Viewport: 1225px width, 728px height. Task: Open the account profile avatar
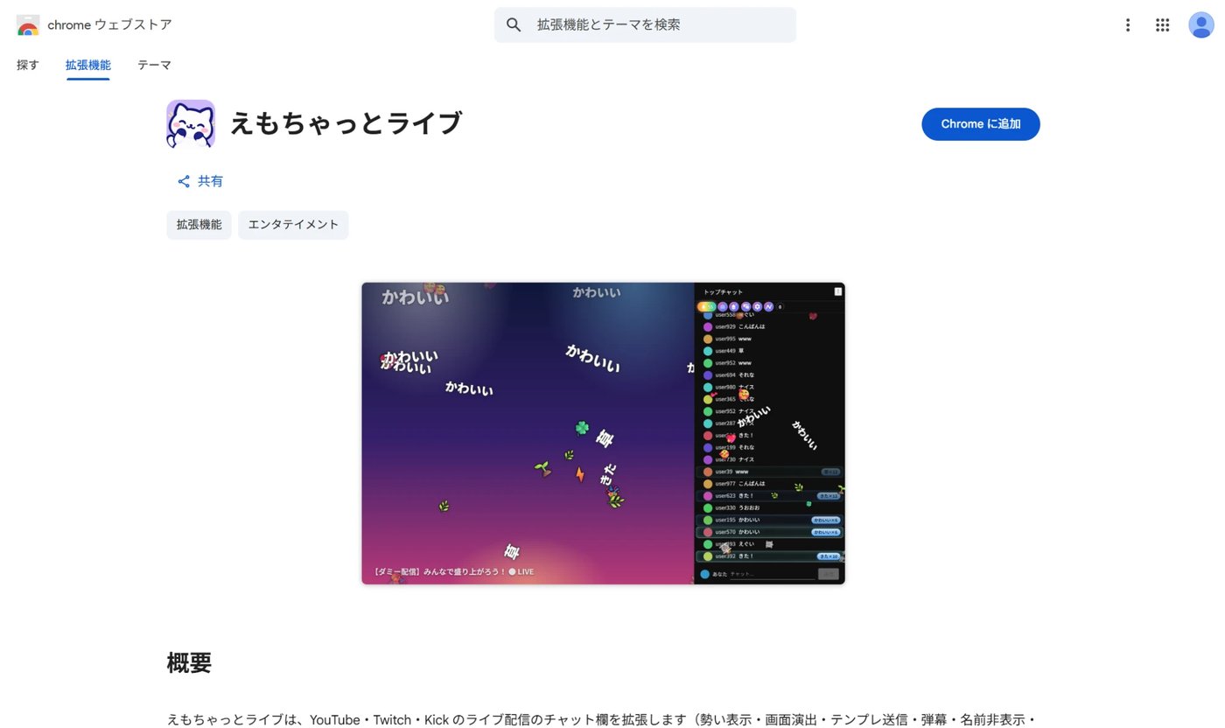(1200, 25)
